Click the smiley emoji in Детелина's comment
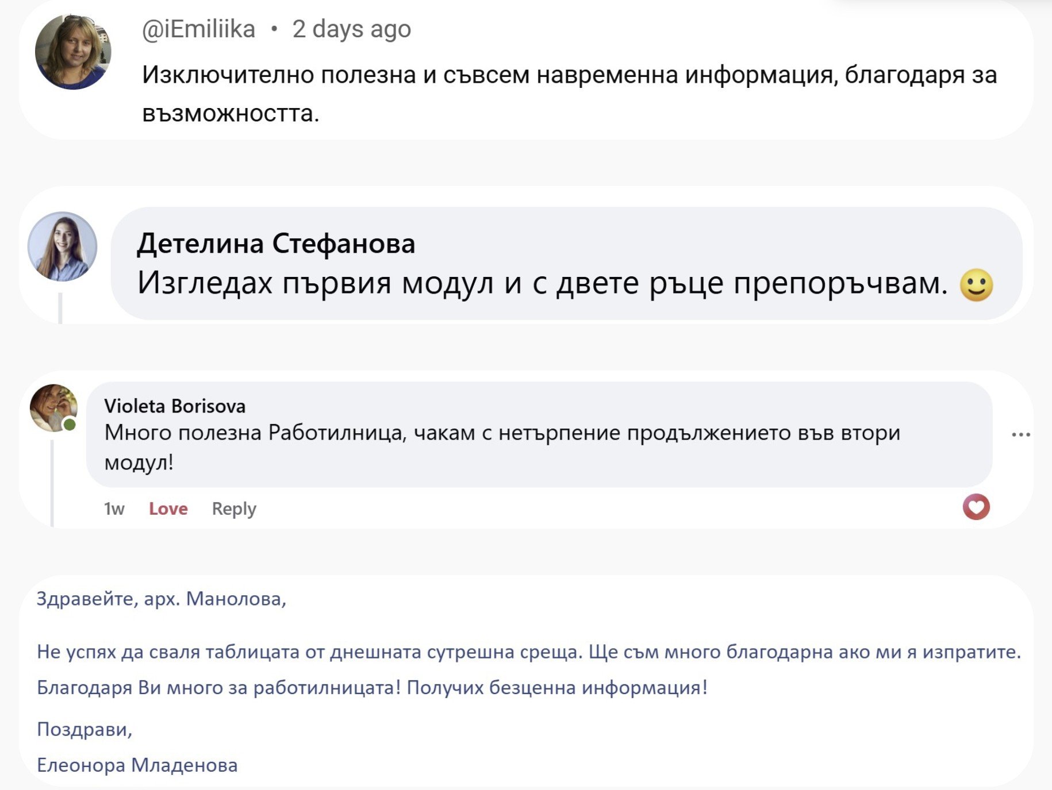The width and height of the screenshot is (1052, 790). coord(976,285)
